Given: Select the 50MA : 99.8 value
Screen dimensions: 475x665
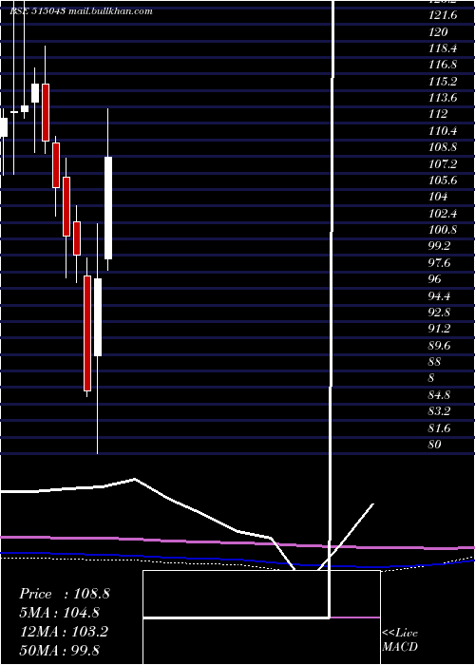Looking at the screenshot, I should pos(60,650).
